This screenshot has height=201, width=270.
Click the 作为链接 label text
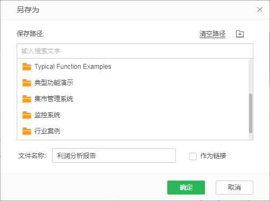tap(213, 156)
